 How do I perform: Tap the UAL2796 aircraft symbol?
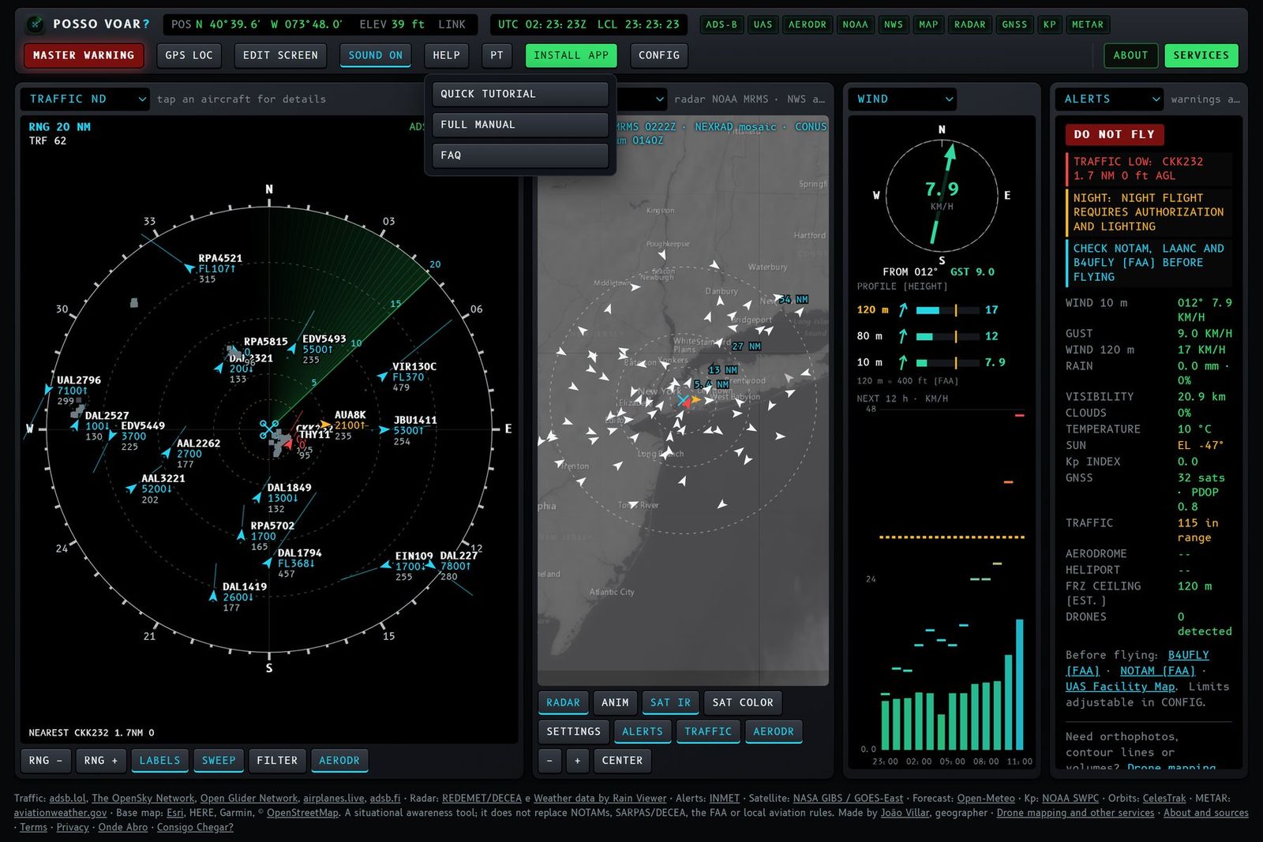[47, 389]
